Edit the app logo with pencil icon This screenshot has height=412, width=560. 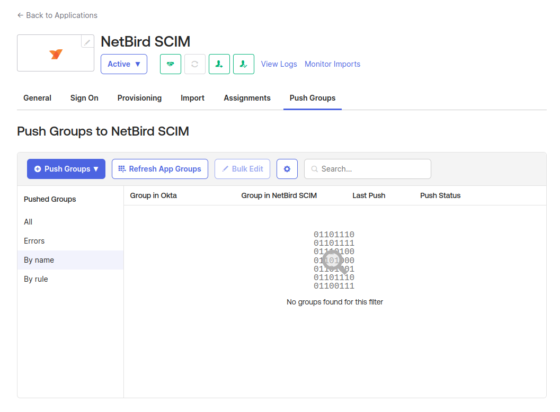point(87,42)
